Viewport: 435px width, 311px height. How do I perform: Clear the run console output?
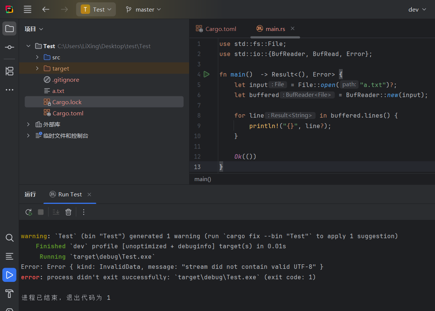tap(68, 212)
